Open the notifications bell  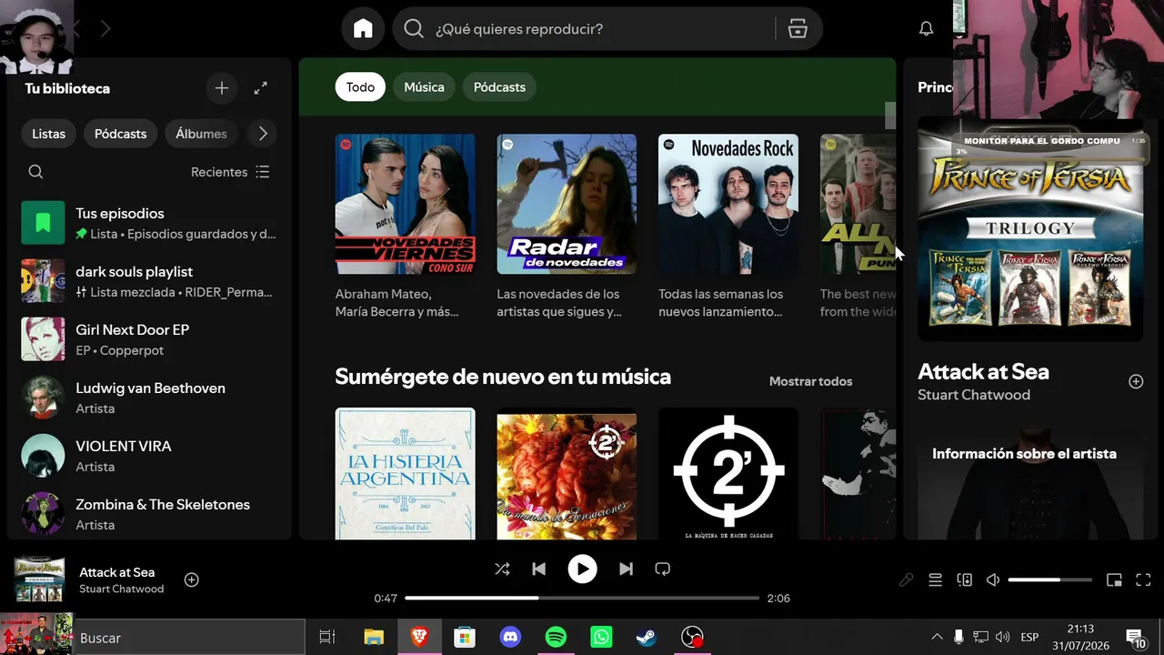926,29
